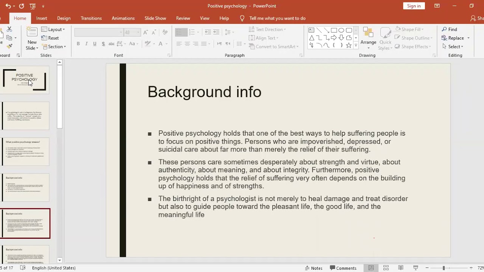Switch to Slide Sorter view in status bar

(x=386, y=268)
